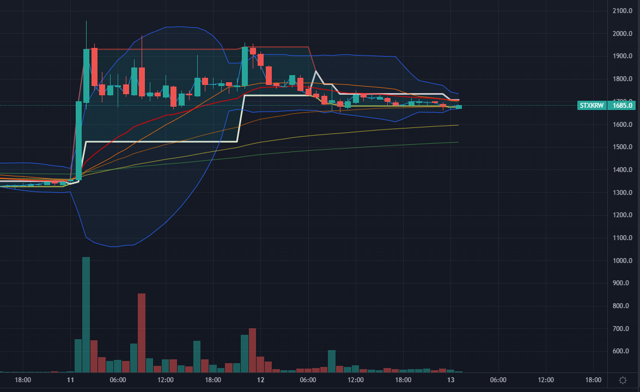Click the 1100.0 price axis label
The image size is (640, 392).
point(622,238)
